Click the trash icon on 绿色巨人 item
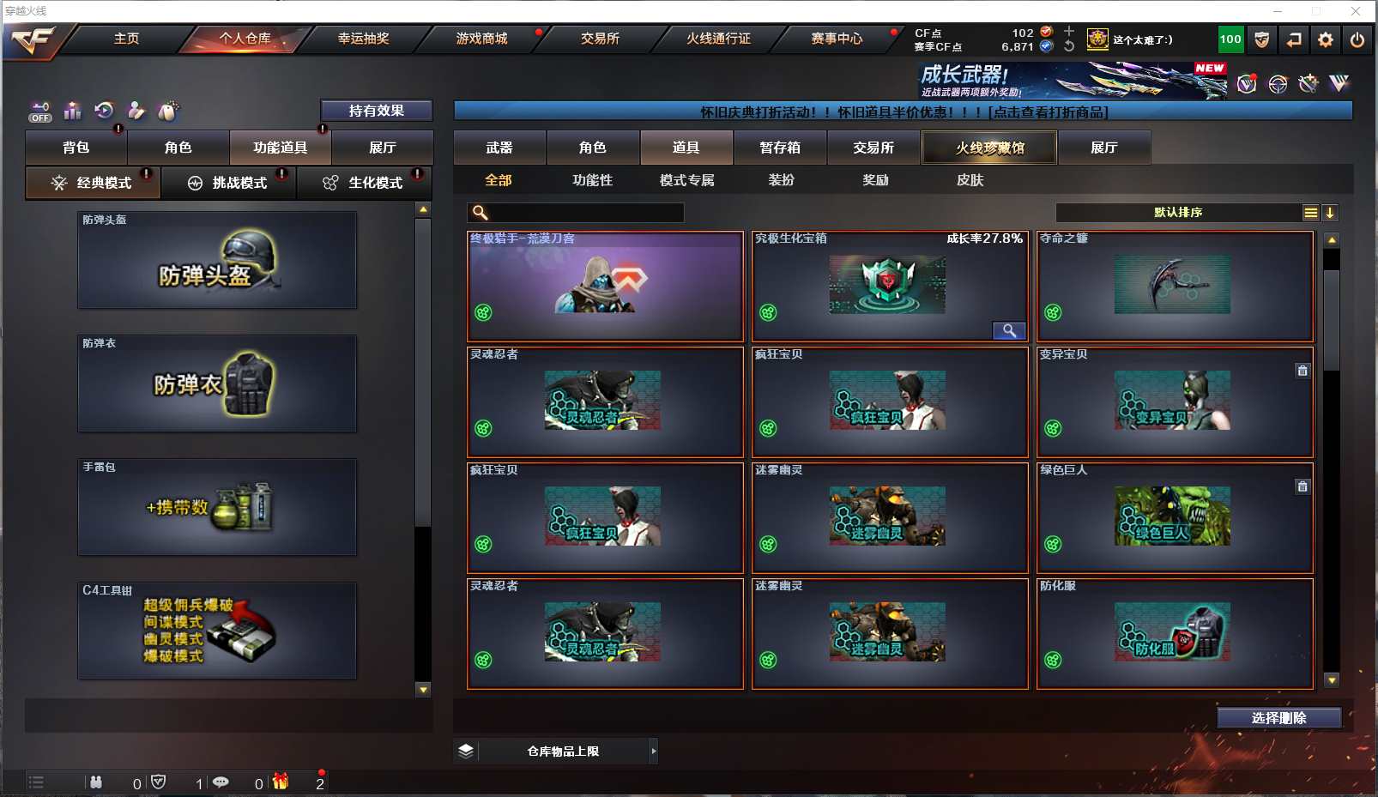The width and height of the screenshot is (1378, 797). tap(1302, 486)
